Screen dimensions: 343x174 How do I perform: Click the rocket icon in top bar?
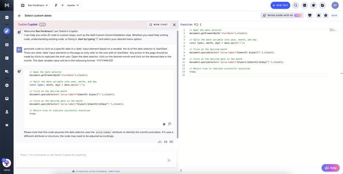click(x=314, y=5)
